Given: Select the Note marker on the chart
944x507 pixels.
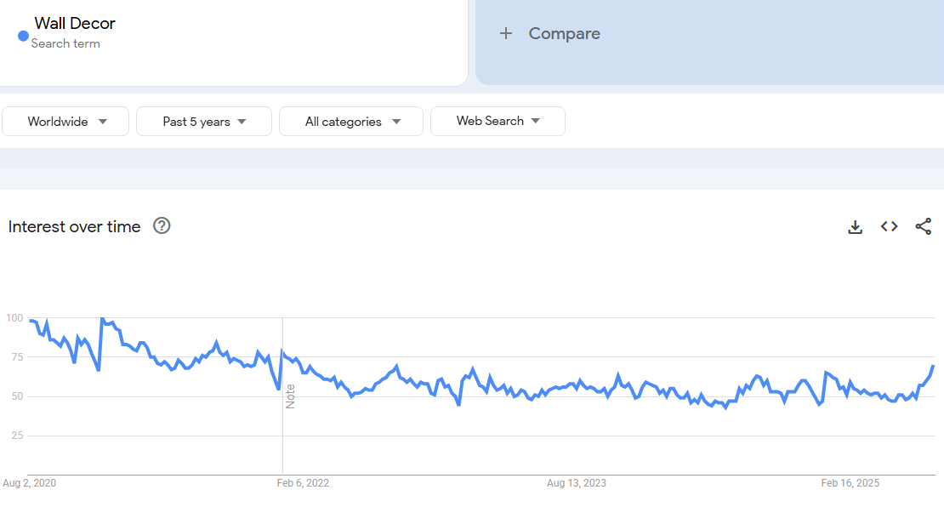Looking at the screenshot, I should (x=290, y=396).
